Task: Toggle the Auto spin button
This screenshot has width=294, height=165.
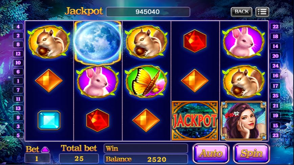Action: click(x=211, y=154)
